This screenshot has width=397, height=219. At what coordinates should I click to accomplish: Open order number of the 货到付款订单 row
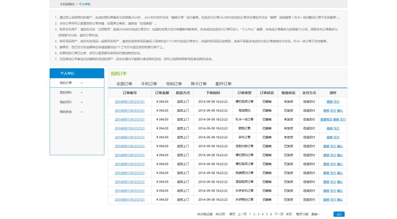(129, 146)
